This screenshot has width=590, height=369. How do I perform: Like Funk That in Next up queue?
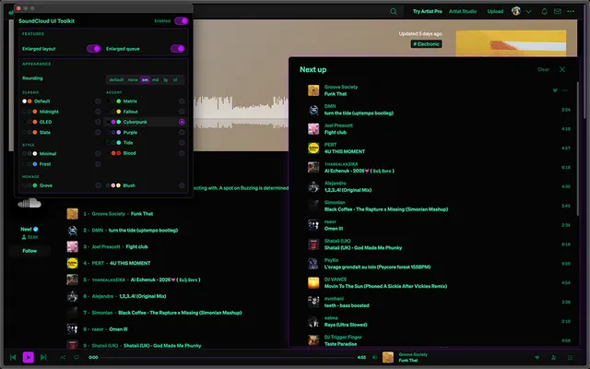click(x=555, y=90)
